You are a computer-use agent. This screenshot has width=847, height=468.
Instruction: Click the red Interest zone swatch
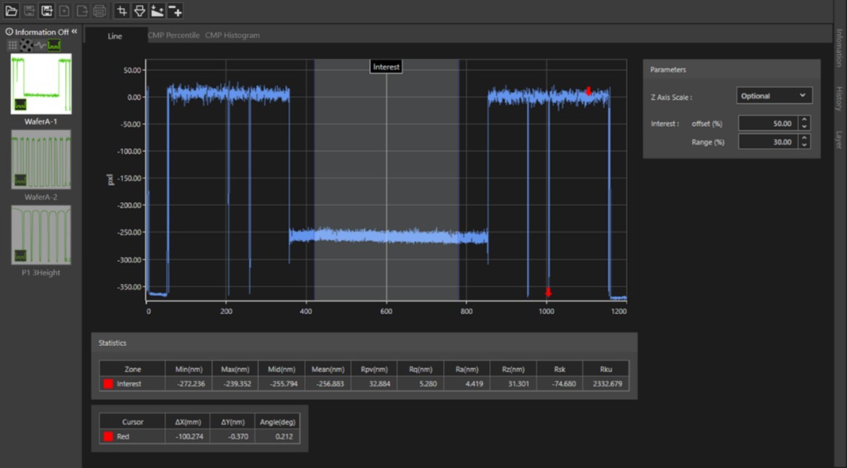108,384
